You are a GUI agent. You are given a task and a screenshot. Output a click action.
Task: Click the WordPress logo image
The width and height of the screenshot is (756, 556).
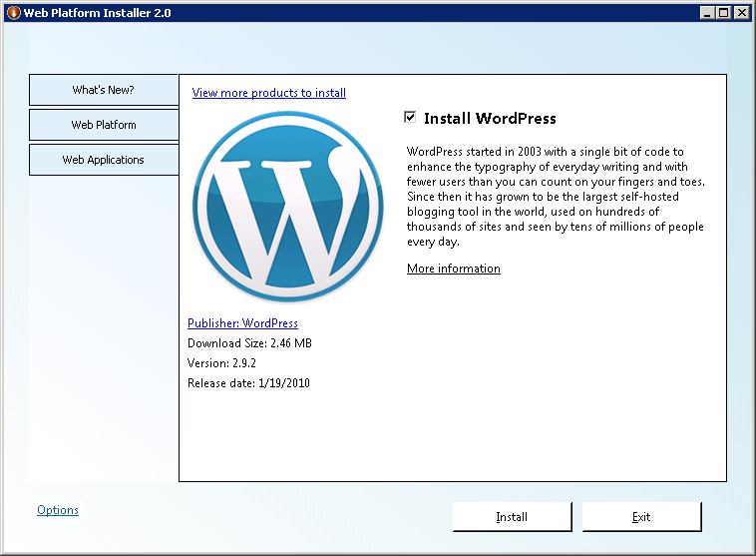coord(288,207)
